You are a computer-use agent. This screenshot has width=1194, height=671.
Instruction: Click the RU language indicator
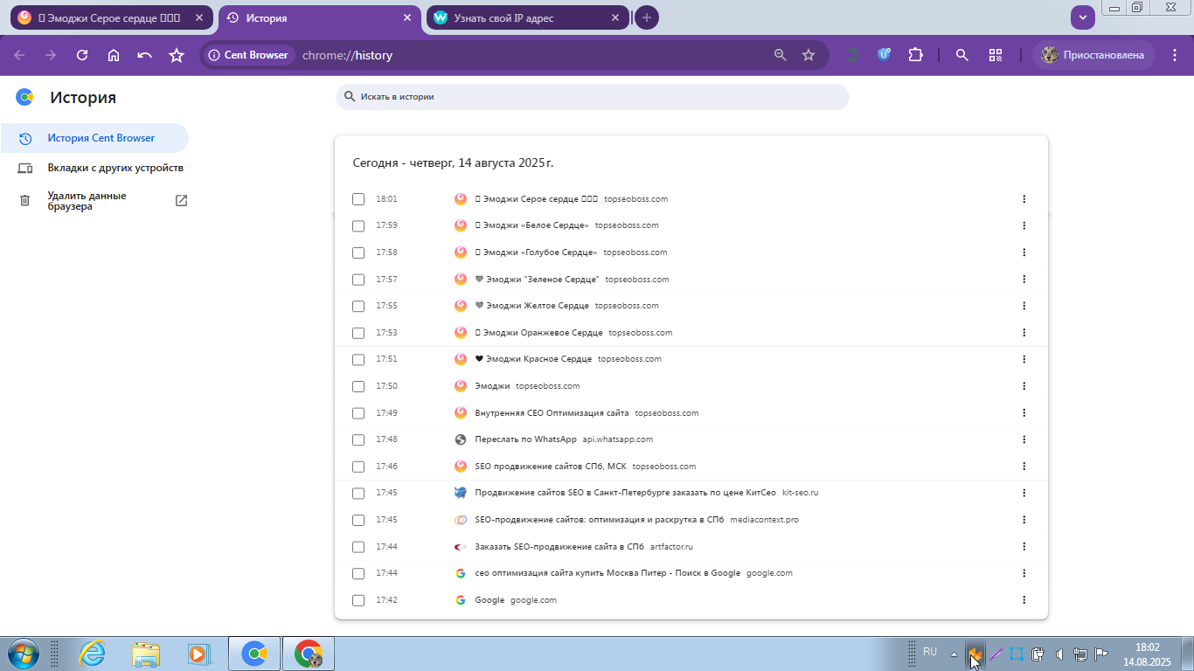(930, 653)
